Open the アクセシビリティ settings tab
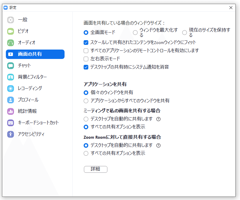This screenshot has width=240, height=200. [35, 134]
